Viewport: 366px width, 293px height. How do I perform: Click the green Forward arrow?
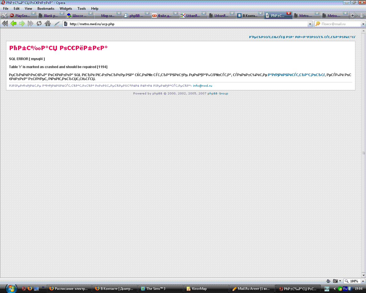(22, 24)
